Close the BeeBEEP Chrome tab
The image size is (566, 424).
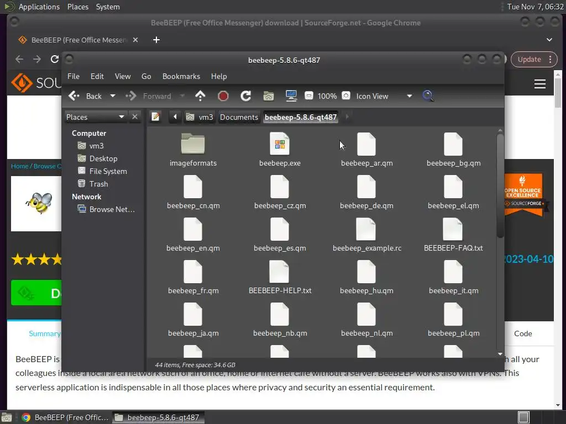click(135, 40)
